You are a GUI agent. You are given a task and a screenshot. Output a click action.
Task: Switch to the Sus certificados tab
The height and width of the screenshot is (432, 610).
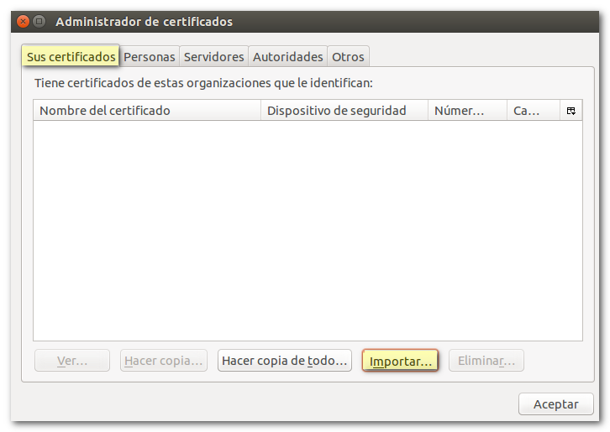point(71,56)
